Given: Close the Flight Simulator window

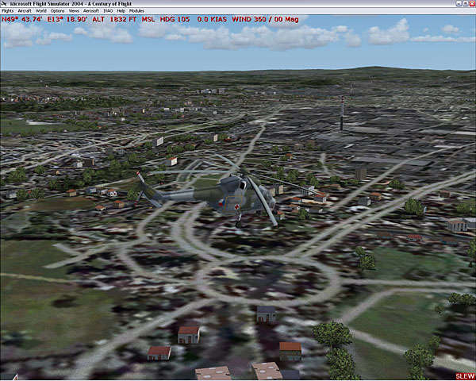Looking at the screenshot, I should (x=471, y=4).
